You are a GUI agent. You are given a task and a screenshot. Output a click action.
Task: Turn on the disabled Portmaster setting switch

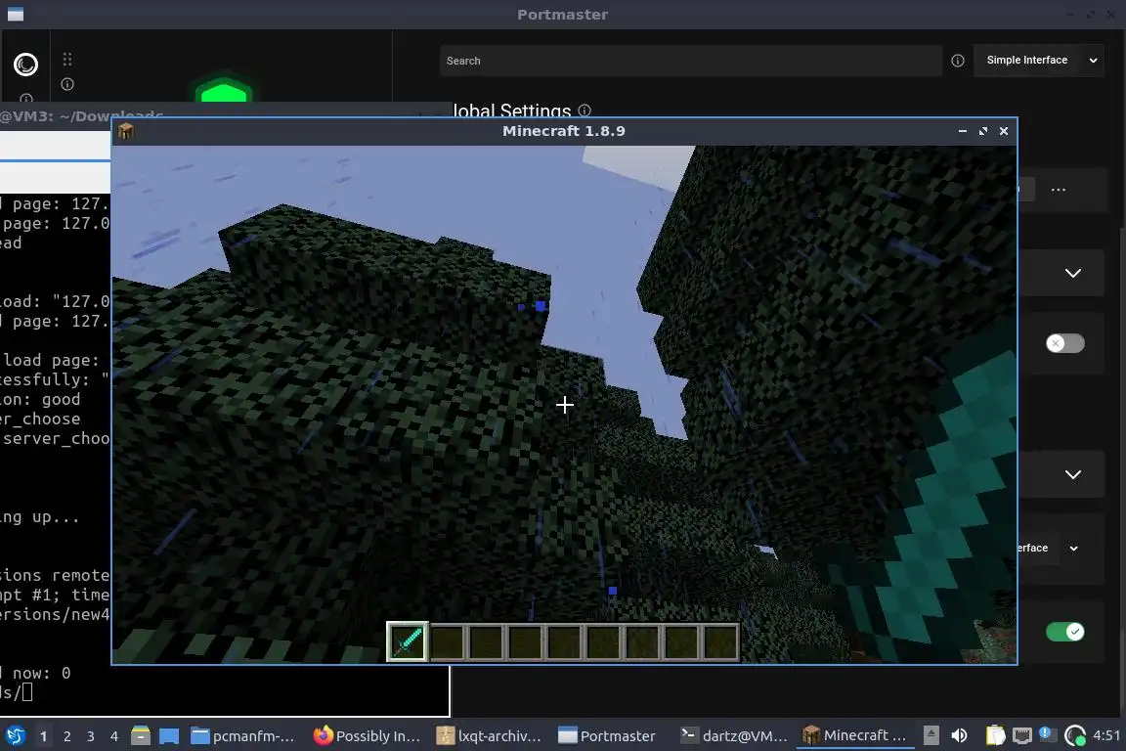[x=1065, y=343]
